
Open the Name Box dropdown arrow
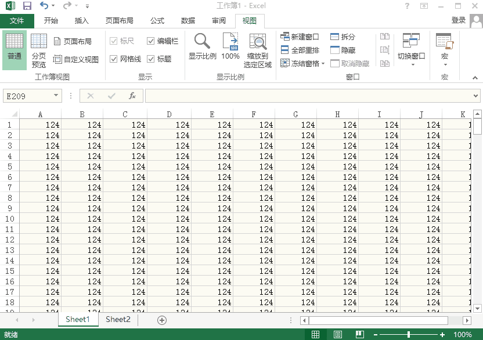click(56, 95)
